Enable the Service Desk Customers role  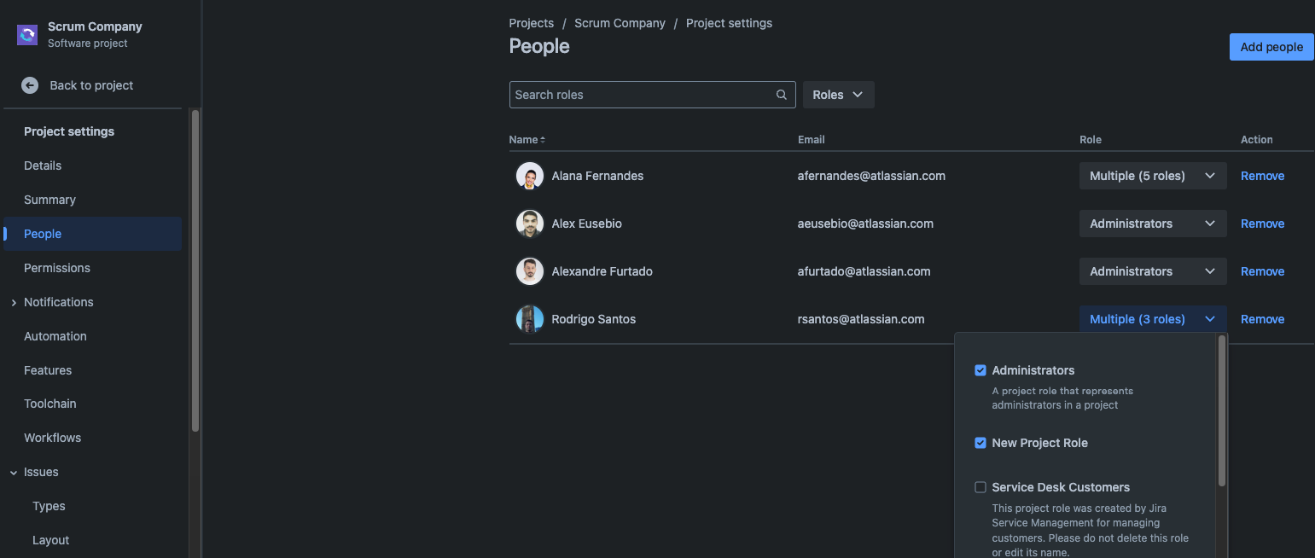point(980,487)
